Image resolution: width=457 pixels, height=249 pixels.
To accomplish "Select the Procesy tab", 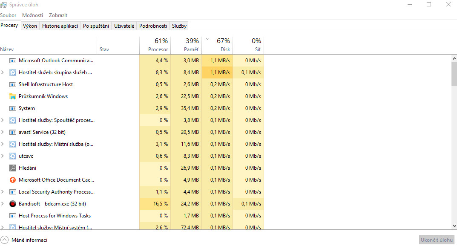I will coord(9,26).
